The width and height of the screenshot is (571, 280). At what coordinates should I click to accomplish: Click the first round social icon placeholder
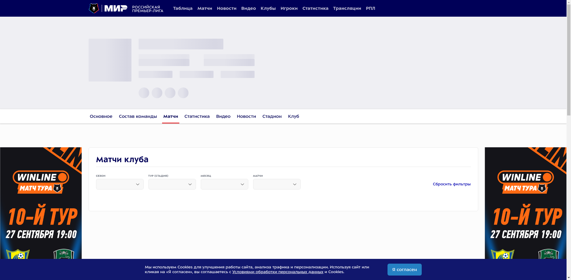pos(144,93)
